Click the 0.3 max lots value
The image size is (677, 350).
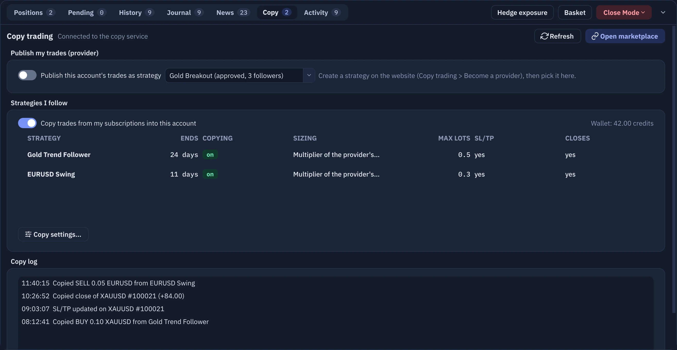tap(464, 174)
